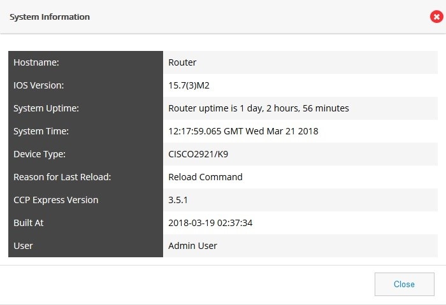Click the Device Type value CISCO2921/K9
This screenshot has height=305, width=446.
(x=198, y=154)
